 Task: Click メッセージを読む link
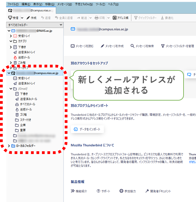[x=82, y=46]
